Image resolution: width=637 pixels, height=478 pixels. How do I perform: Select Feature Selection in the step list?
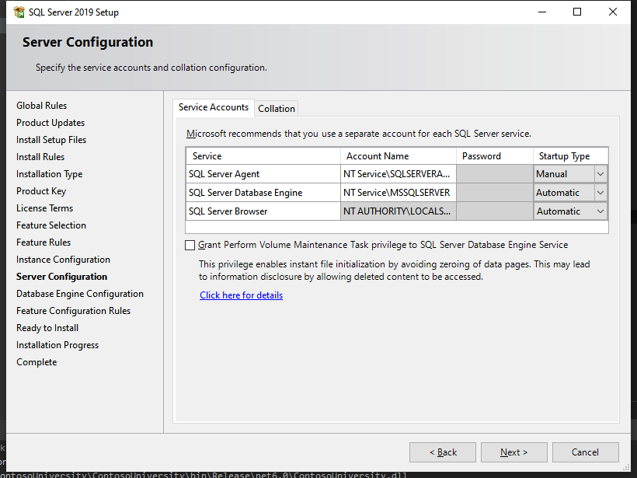[51, 225]
